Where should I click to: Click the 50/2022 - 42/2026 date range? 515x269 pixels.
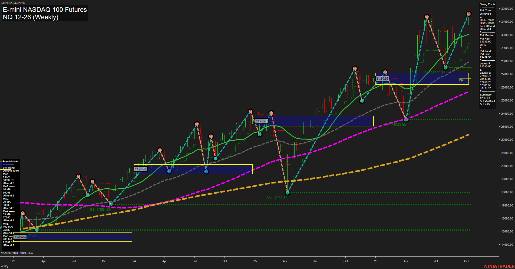tap(13, 3)
